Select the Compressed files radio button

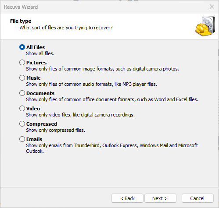22,124
